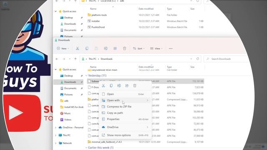
Task: Select Copy as path option
Action: coord(125,113)
